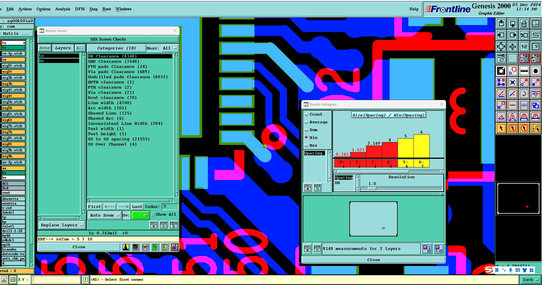Image resolution: width=542 pixels, height=285 pixels.
Task: Close the Results viewer via Close button
Action: click(79, 247)
